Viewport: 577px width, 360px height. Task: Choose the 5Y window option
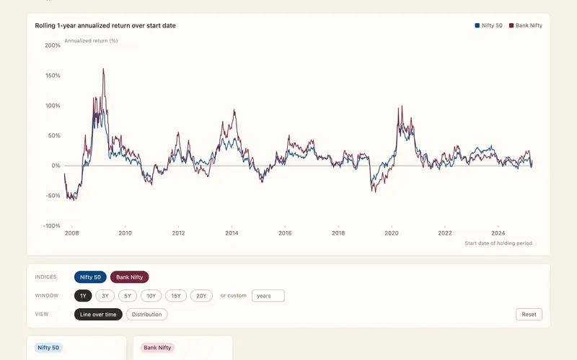(128, 296)
